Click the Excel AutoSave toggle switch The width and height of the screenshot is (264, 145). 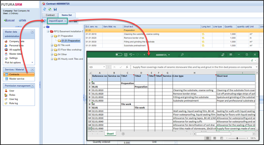(x=119, y=55)
